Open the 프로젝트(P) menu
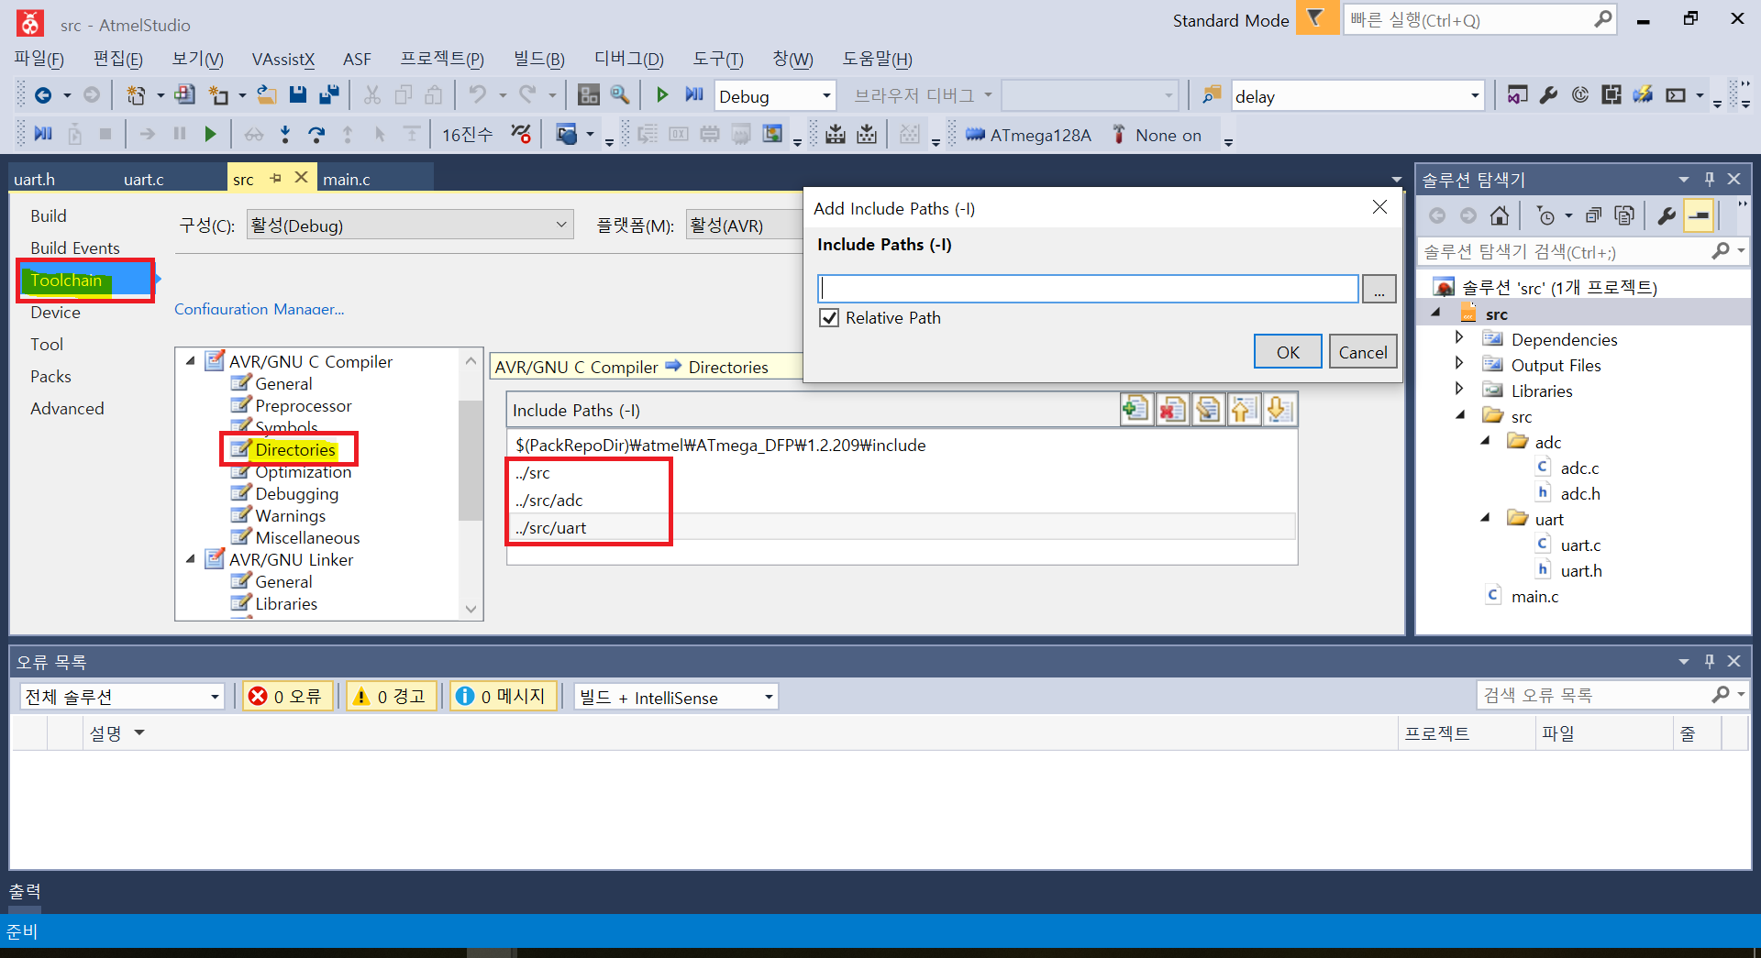Screen dimensions: 1761x958 (441, 59)
